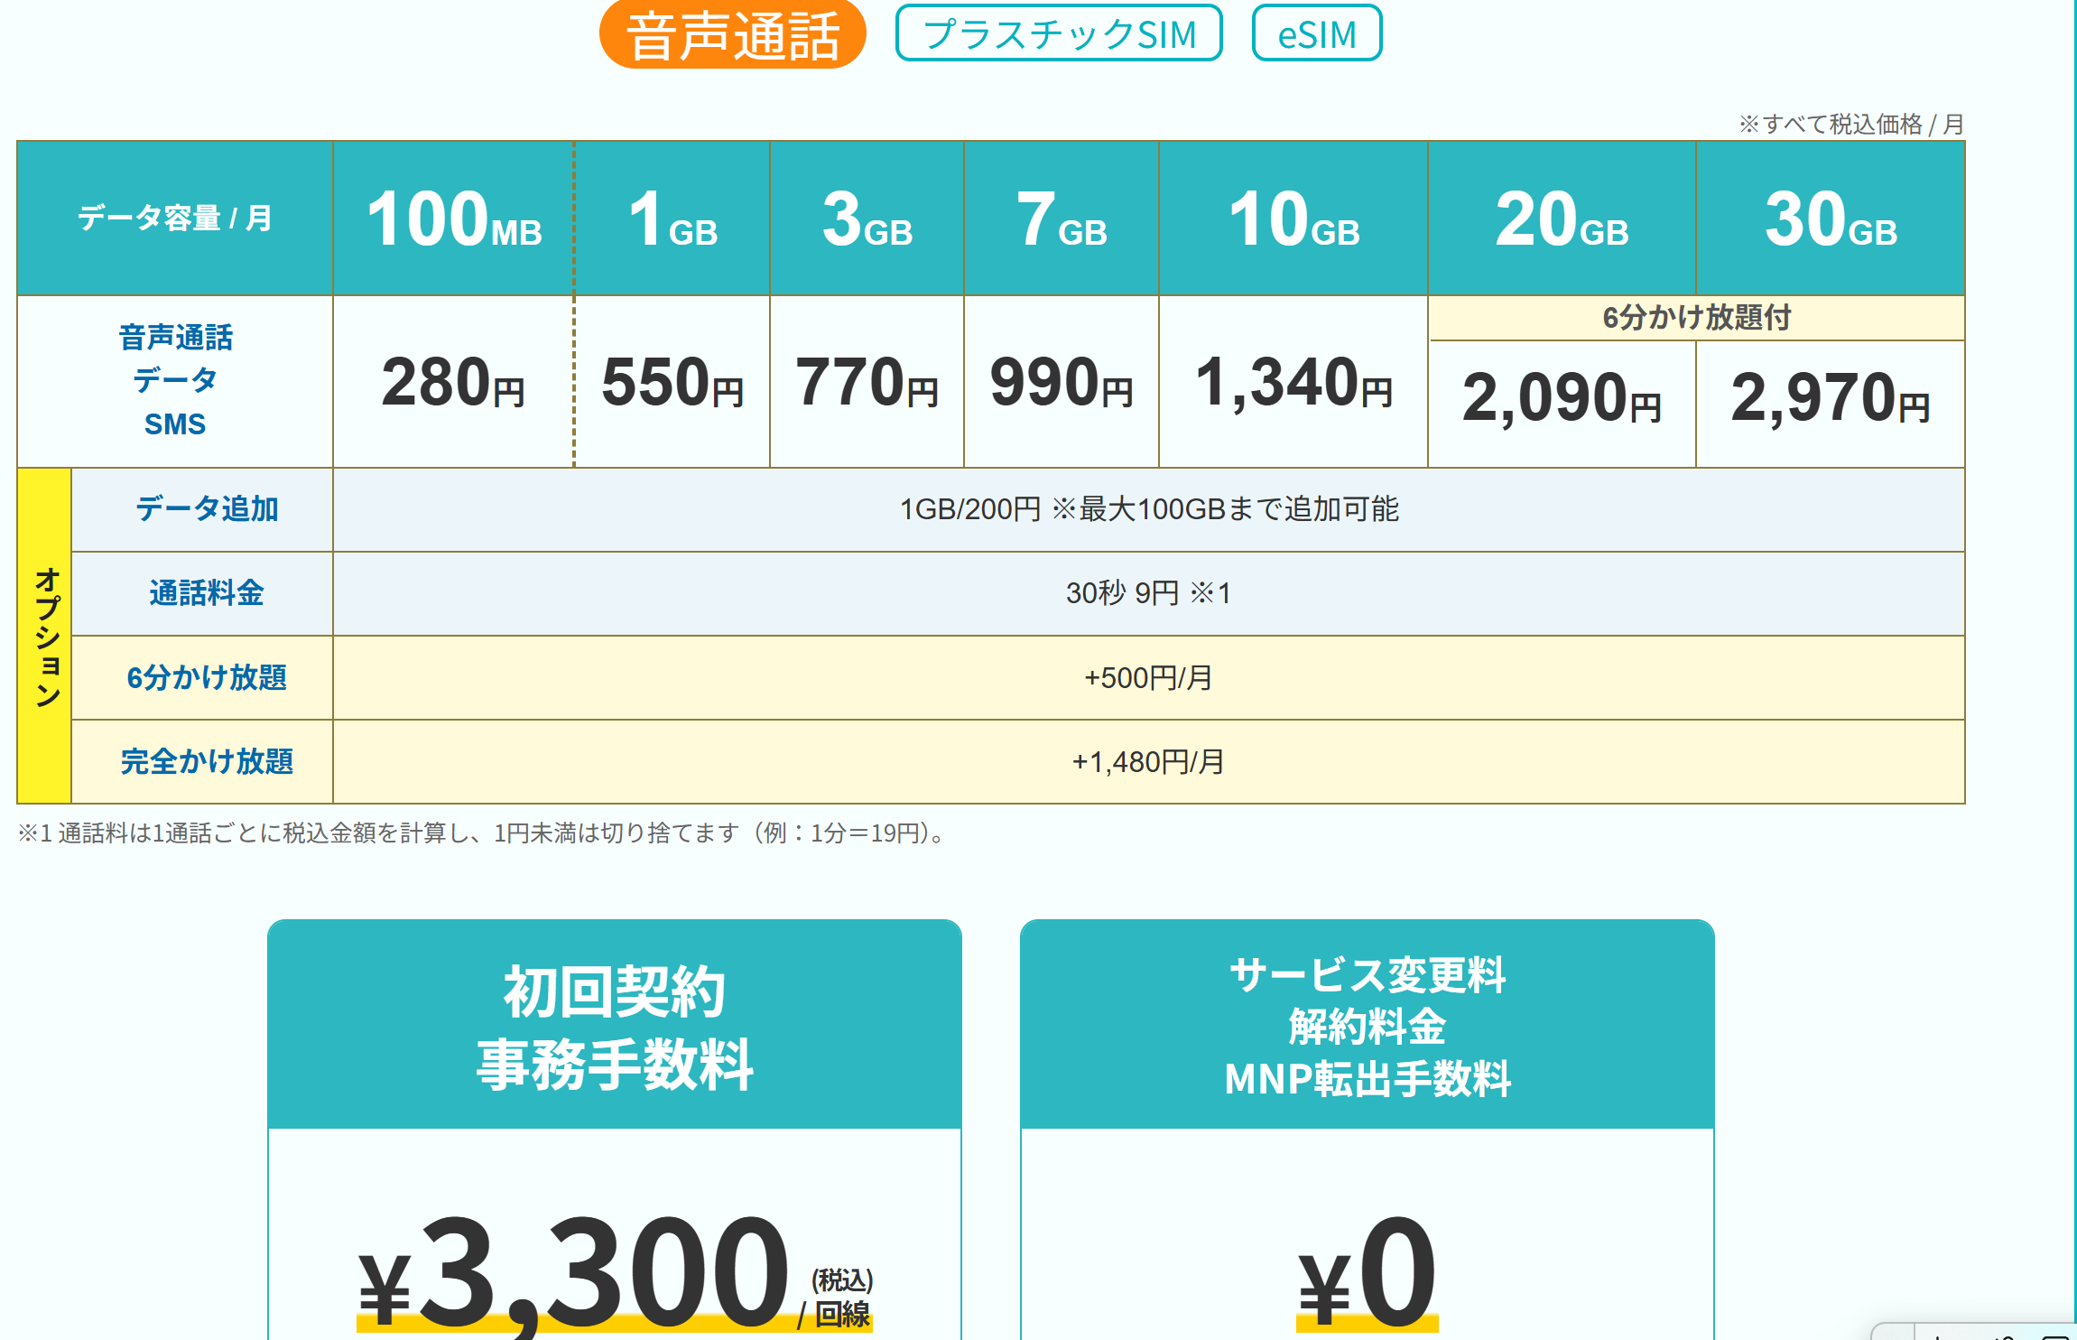Click the 6分かけ放題付 banner label
The width and height of the screenshot is (2077, 1340).
tap(1696, 318)
